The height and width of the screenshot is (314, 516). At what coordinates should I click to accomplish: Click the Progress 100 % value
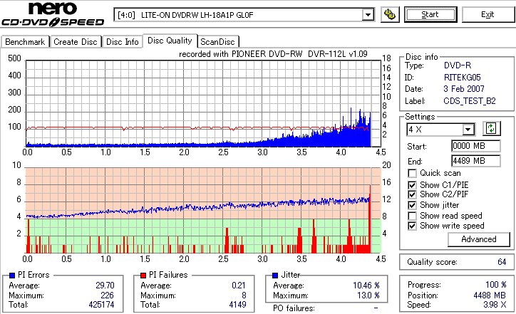[x=496, y=285]
